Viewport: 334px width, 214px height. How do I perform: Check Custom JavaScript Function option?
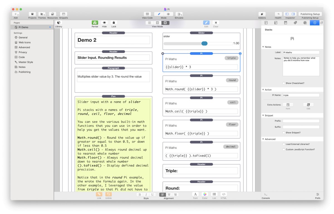(x=284, y=150)
